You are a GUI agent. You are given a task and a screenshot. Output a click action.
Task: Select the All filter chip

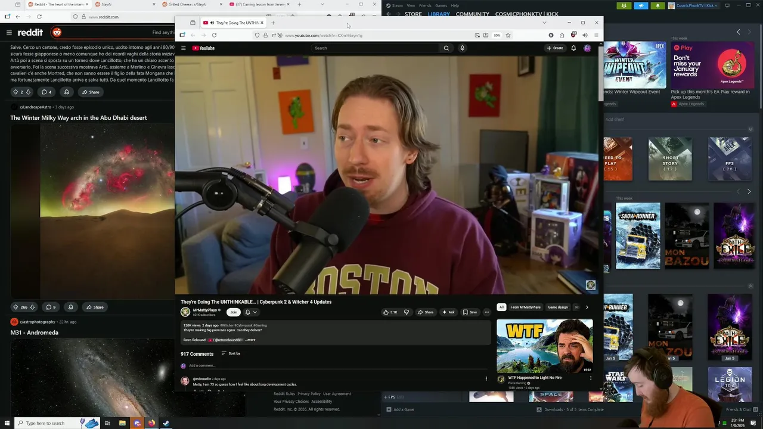coord(501,307)
